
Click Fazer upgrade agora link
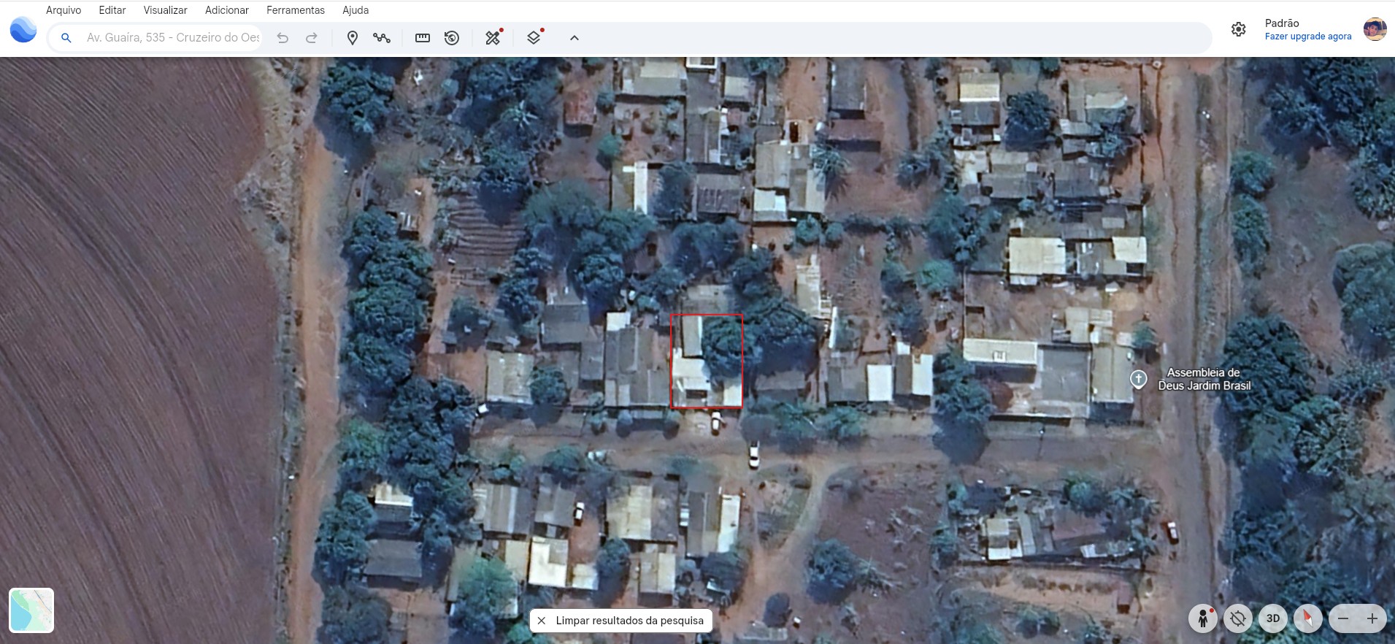[x=1308, y=37]
